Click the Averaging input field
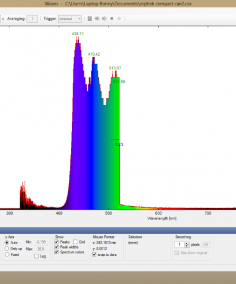The height and width of the screenshot is (284, 236). click(32, 19)
